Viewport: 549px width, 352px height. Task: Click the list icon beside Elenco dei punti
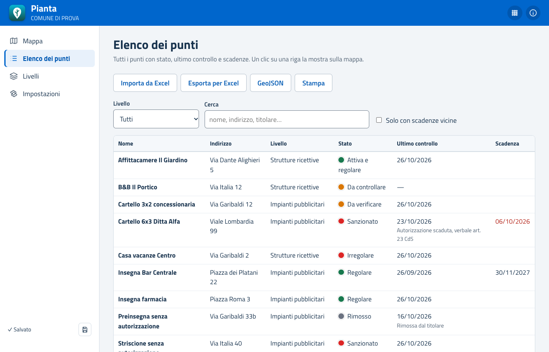click(x=14, y=59)
